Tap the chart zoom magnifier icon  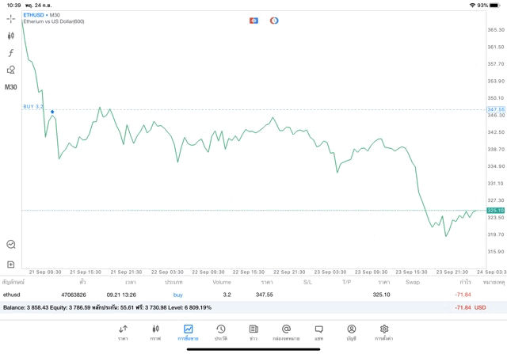[11, 245]
